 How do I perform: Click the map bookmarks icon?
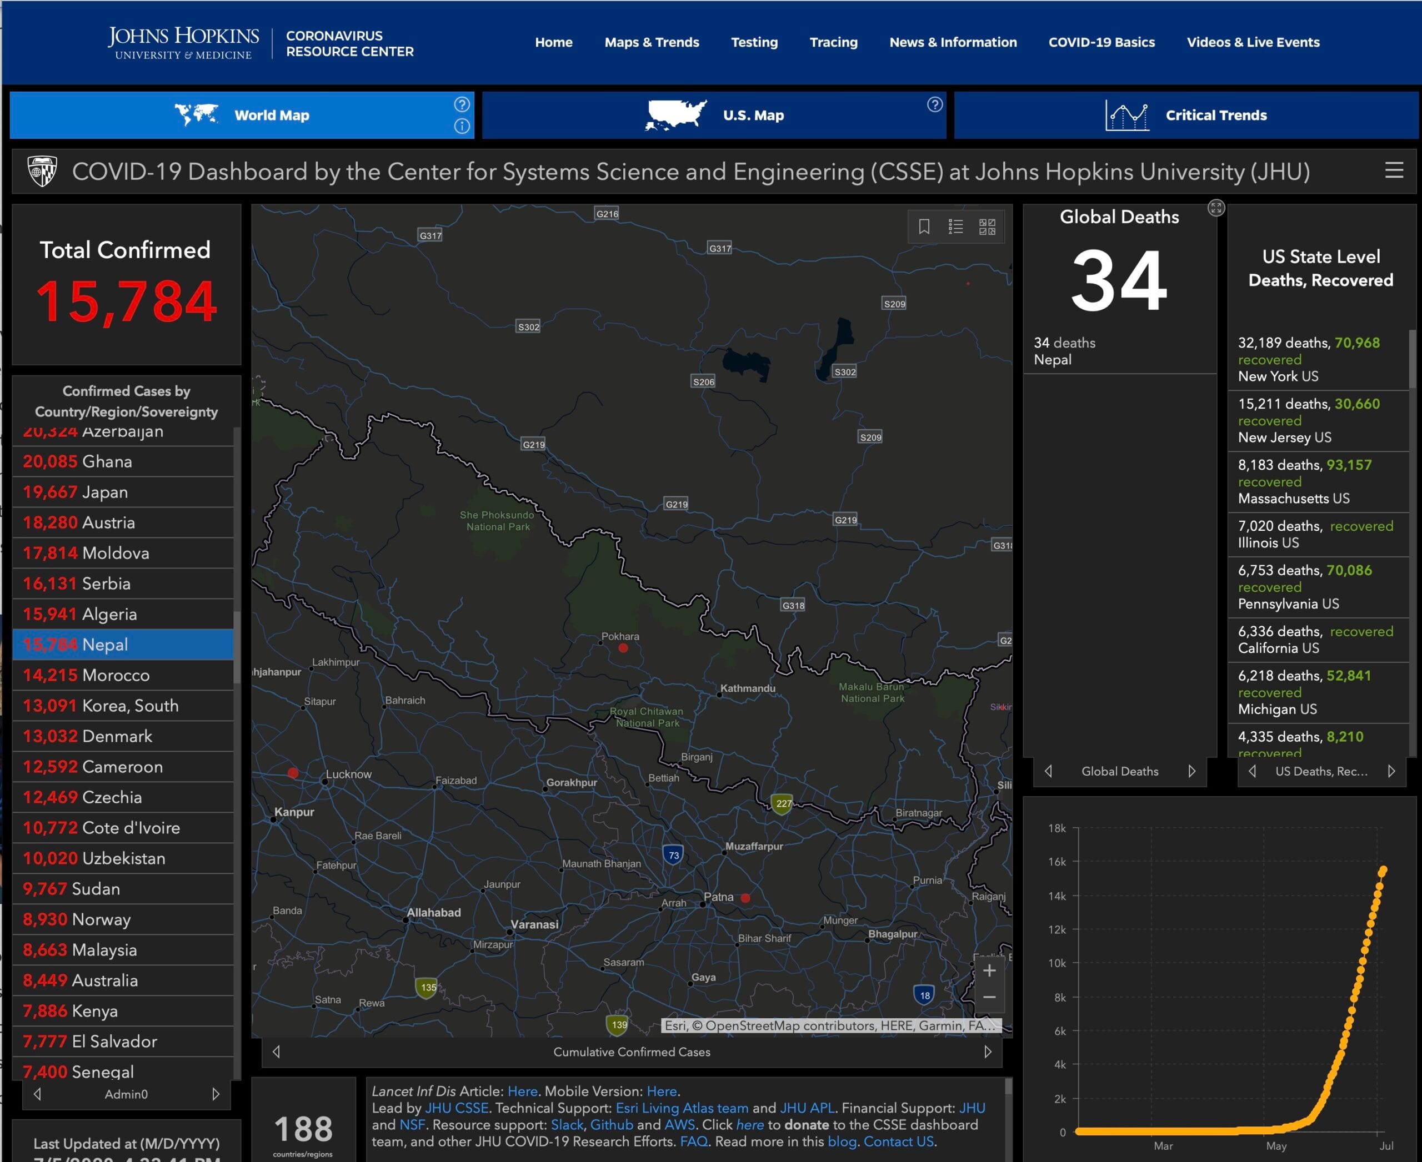pos(924,227)
